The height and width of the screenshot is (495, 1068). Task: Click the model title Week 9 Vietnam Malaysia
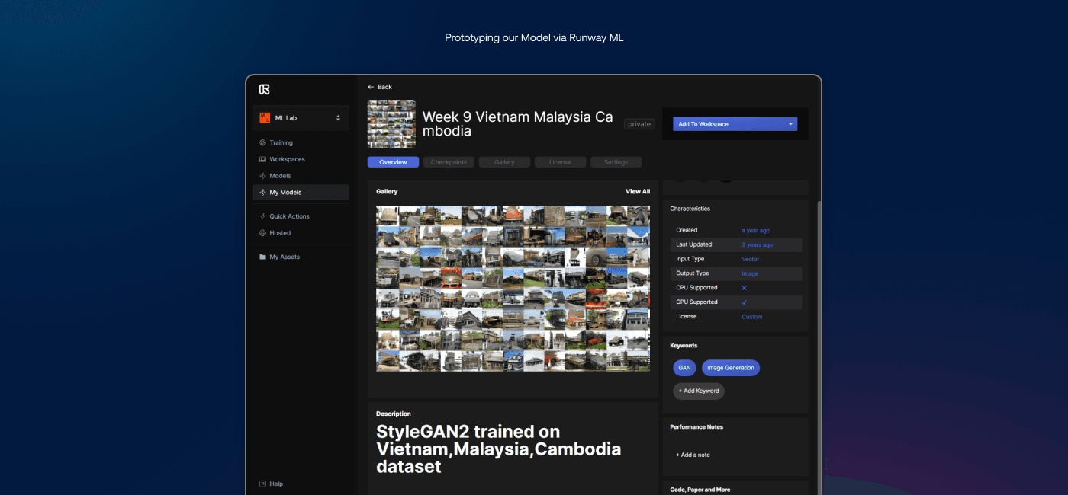pyautogui.click(x=517, y=124)
